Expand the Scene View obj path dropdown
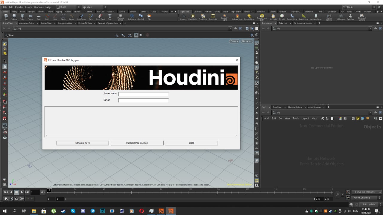 230,28
